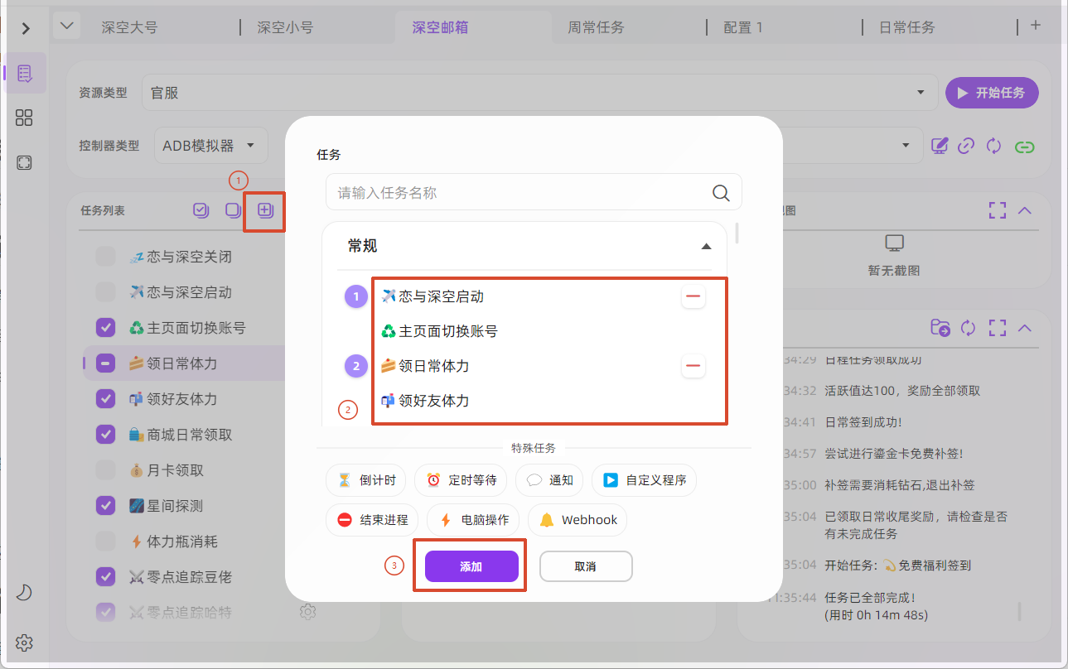Open settings gear for 零点追踪哈特
Screen dimensions: 1068x669
308,612
